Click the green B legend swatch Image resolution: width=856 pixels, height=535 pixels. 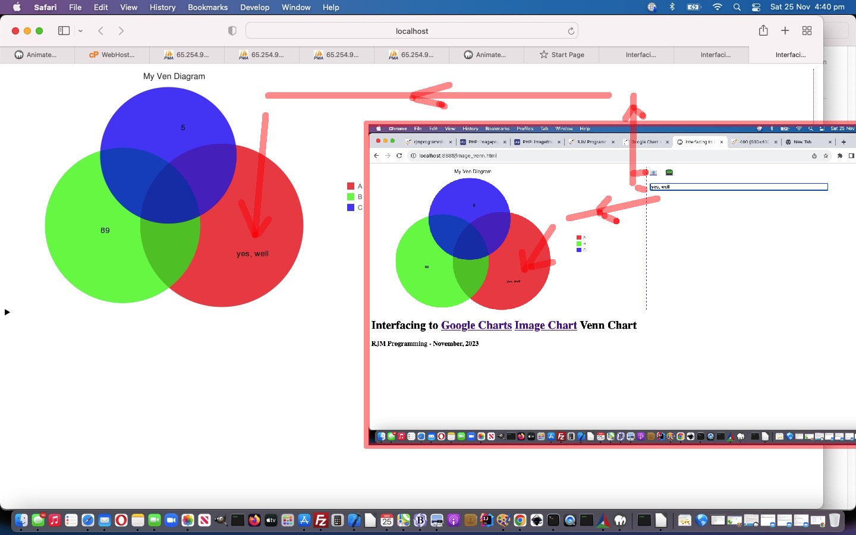pos(351,197)
